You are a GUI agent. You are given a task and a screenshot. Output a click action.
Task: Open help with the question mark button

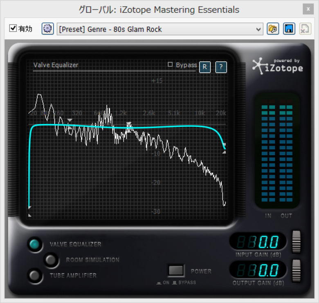click(x=221, y=67)
